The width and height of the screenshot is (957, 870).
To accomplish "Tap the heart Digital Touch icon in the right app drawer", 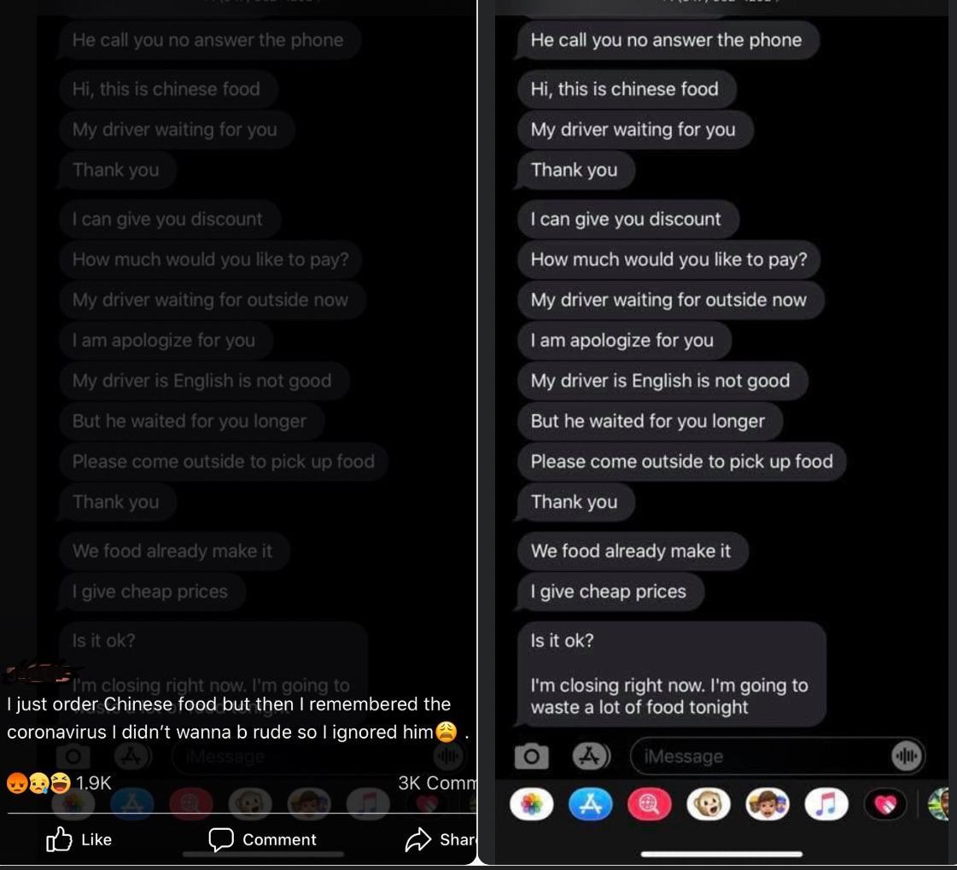I will click(885, 804).
